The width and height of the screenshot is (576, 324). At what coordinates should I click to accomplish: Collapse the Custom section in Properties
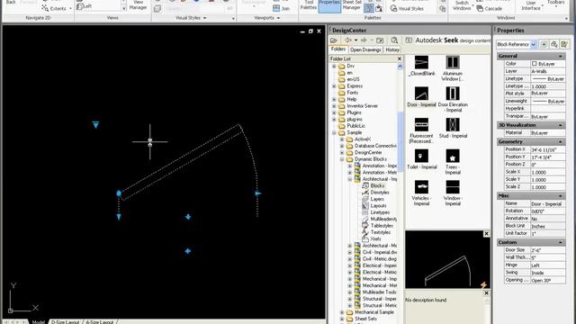coord(561,243)
